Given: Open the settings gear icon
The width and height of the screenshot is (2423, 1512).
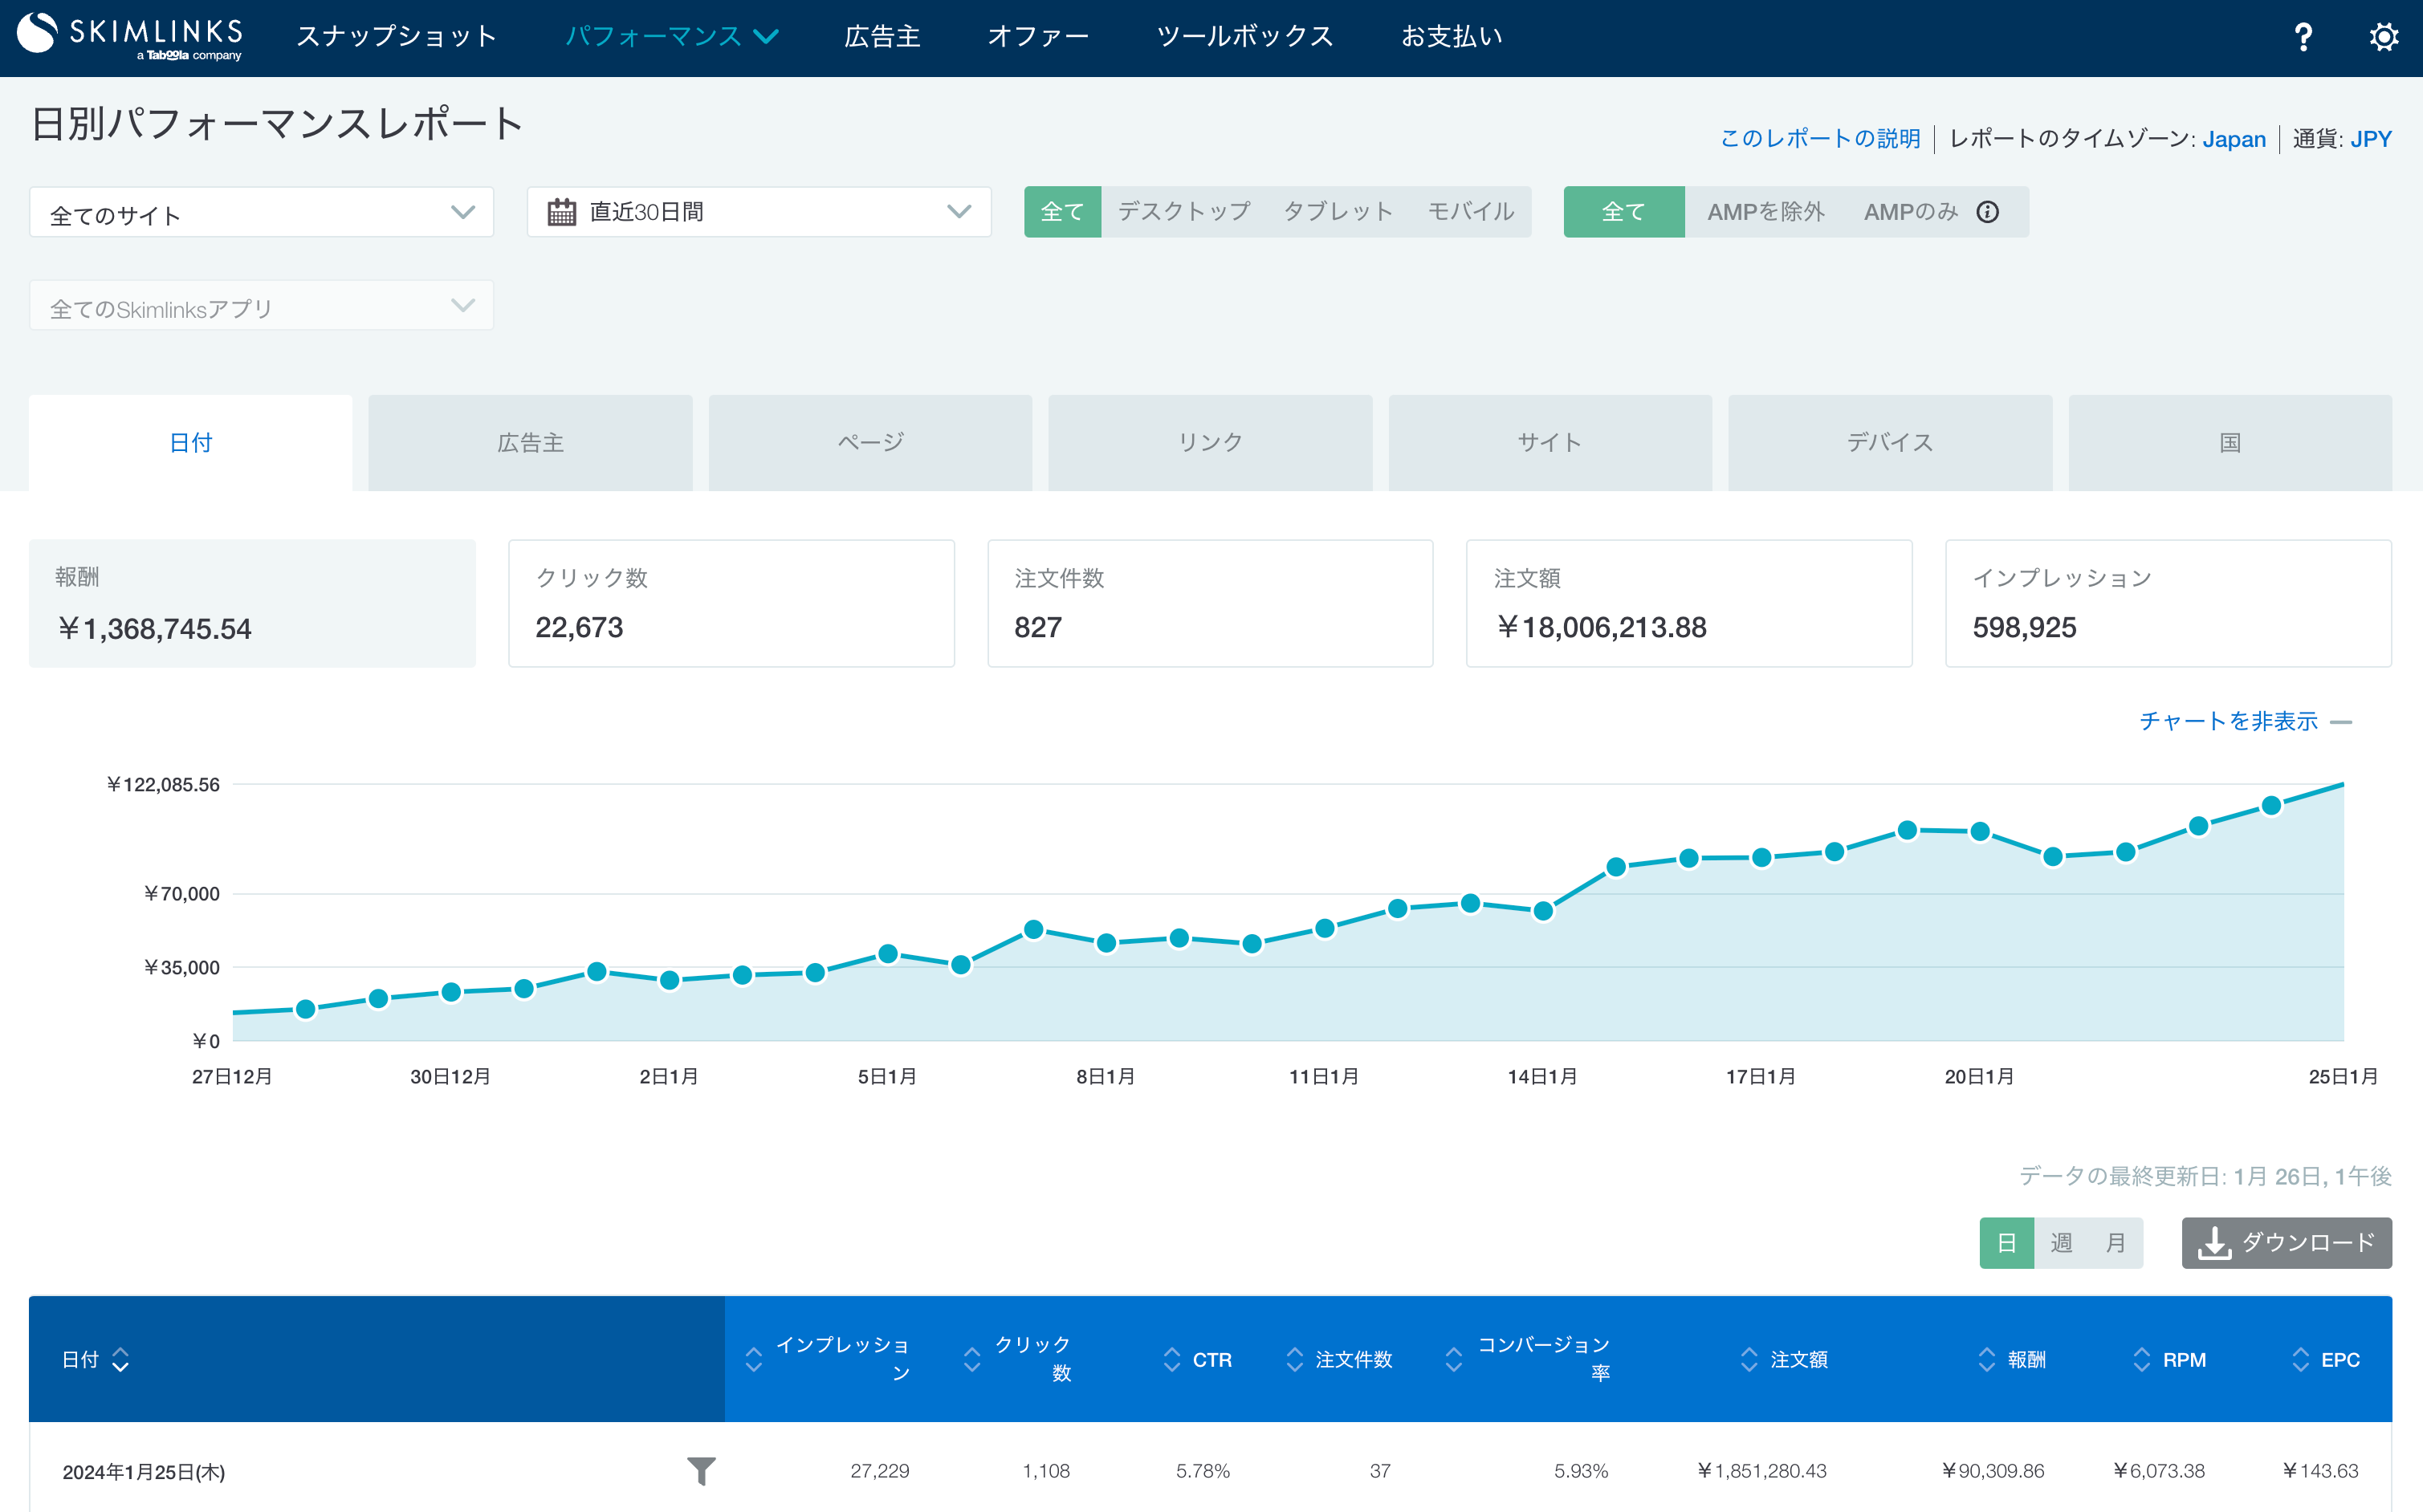Looking at the screenshot, I should point(2384,37).
